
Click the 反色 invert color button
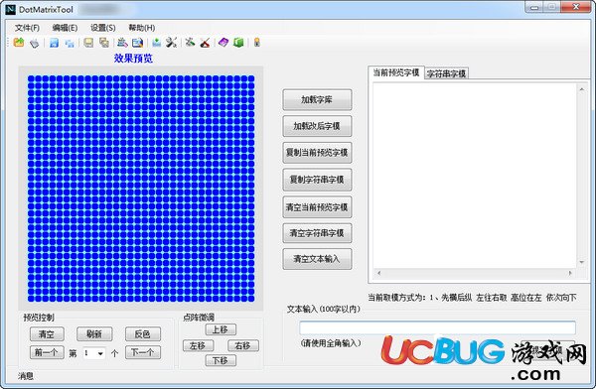[x=143, y=333]
